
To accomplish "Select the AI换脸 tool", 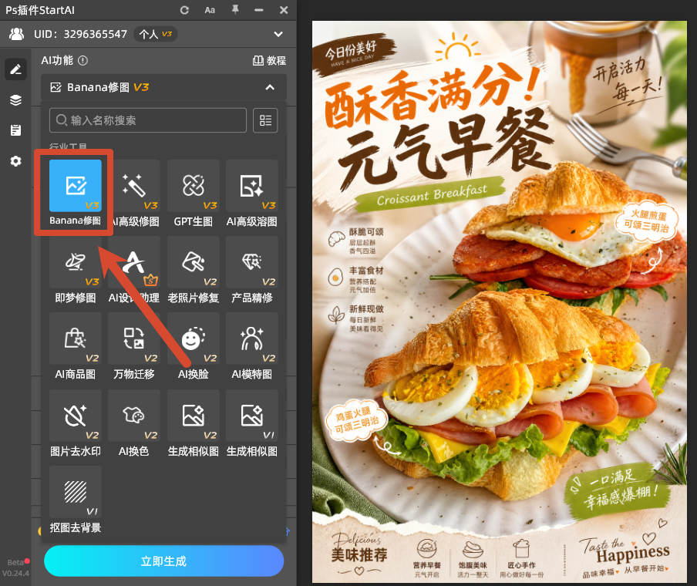I will pyautogui.click(x=193, y=346).
